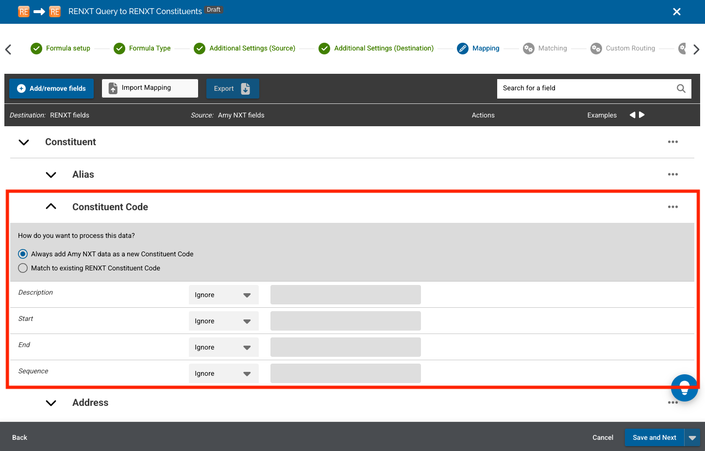Open the Start mapping dropdown
The image size is (705, 451).
224,321
